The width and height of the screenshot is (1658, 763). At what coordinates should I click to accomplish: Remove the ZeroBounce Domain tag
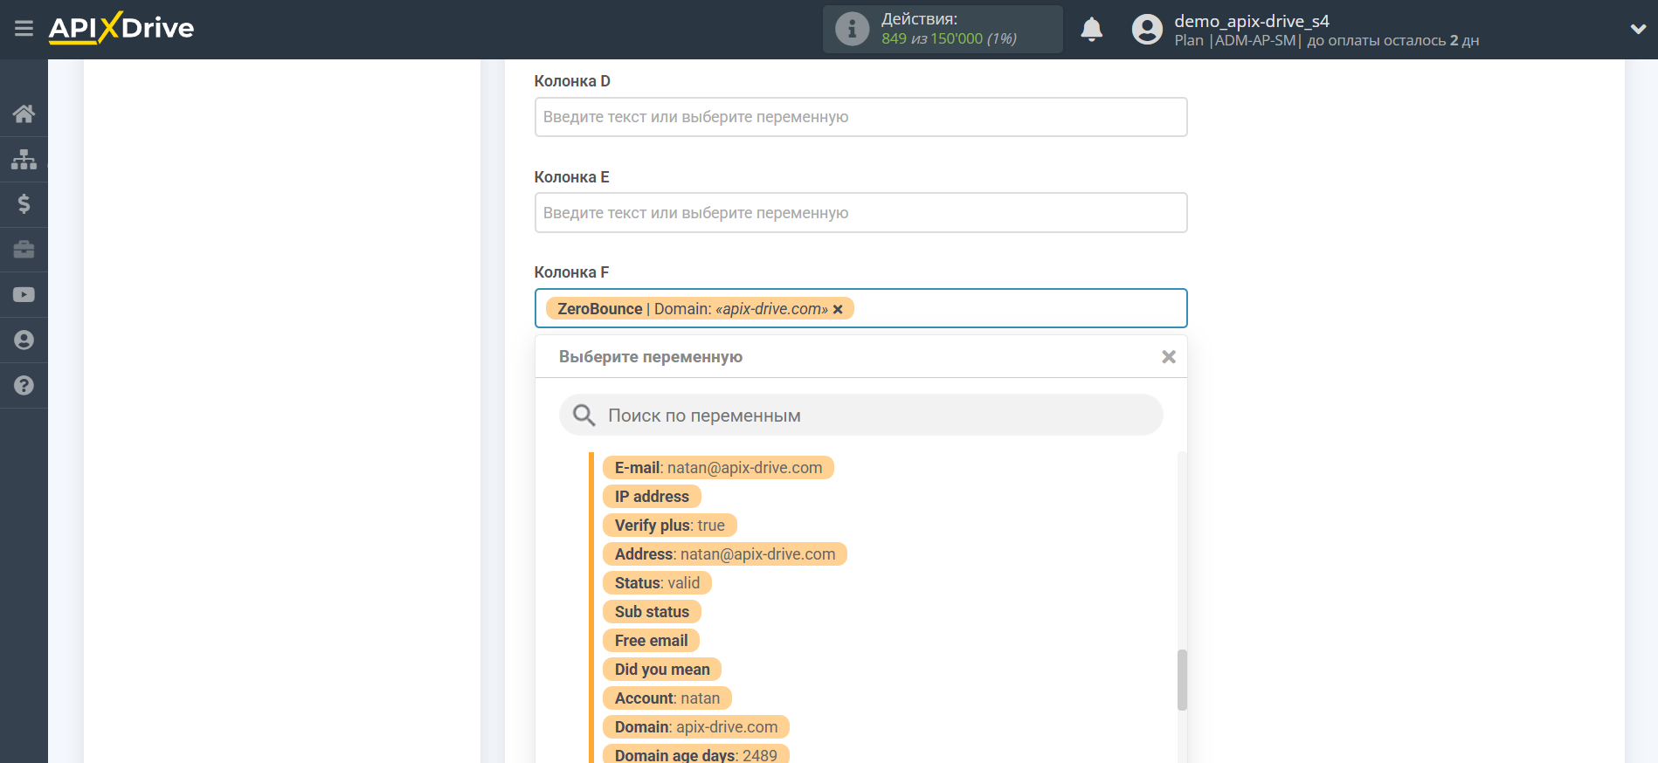click(838, 309)
